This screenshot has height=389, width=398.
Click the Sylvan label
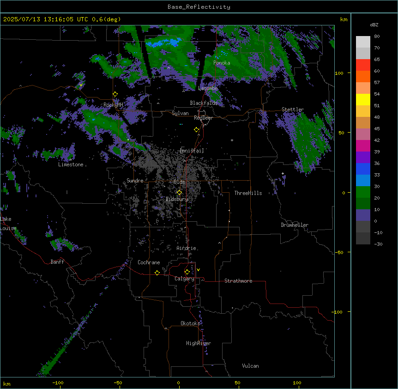click(180, 113)
